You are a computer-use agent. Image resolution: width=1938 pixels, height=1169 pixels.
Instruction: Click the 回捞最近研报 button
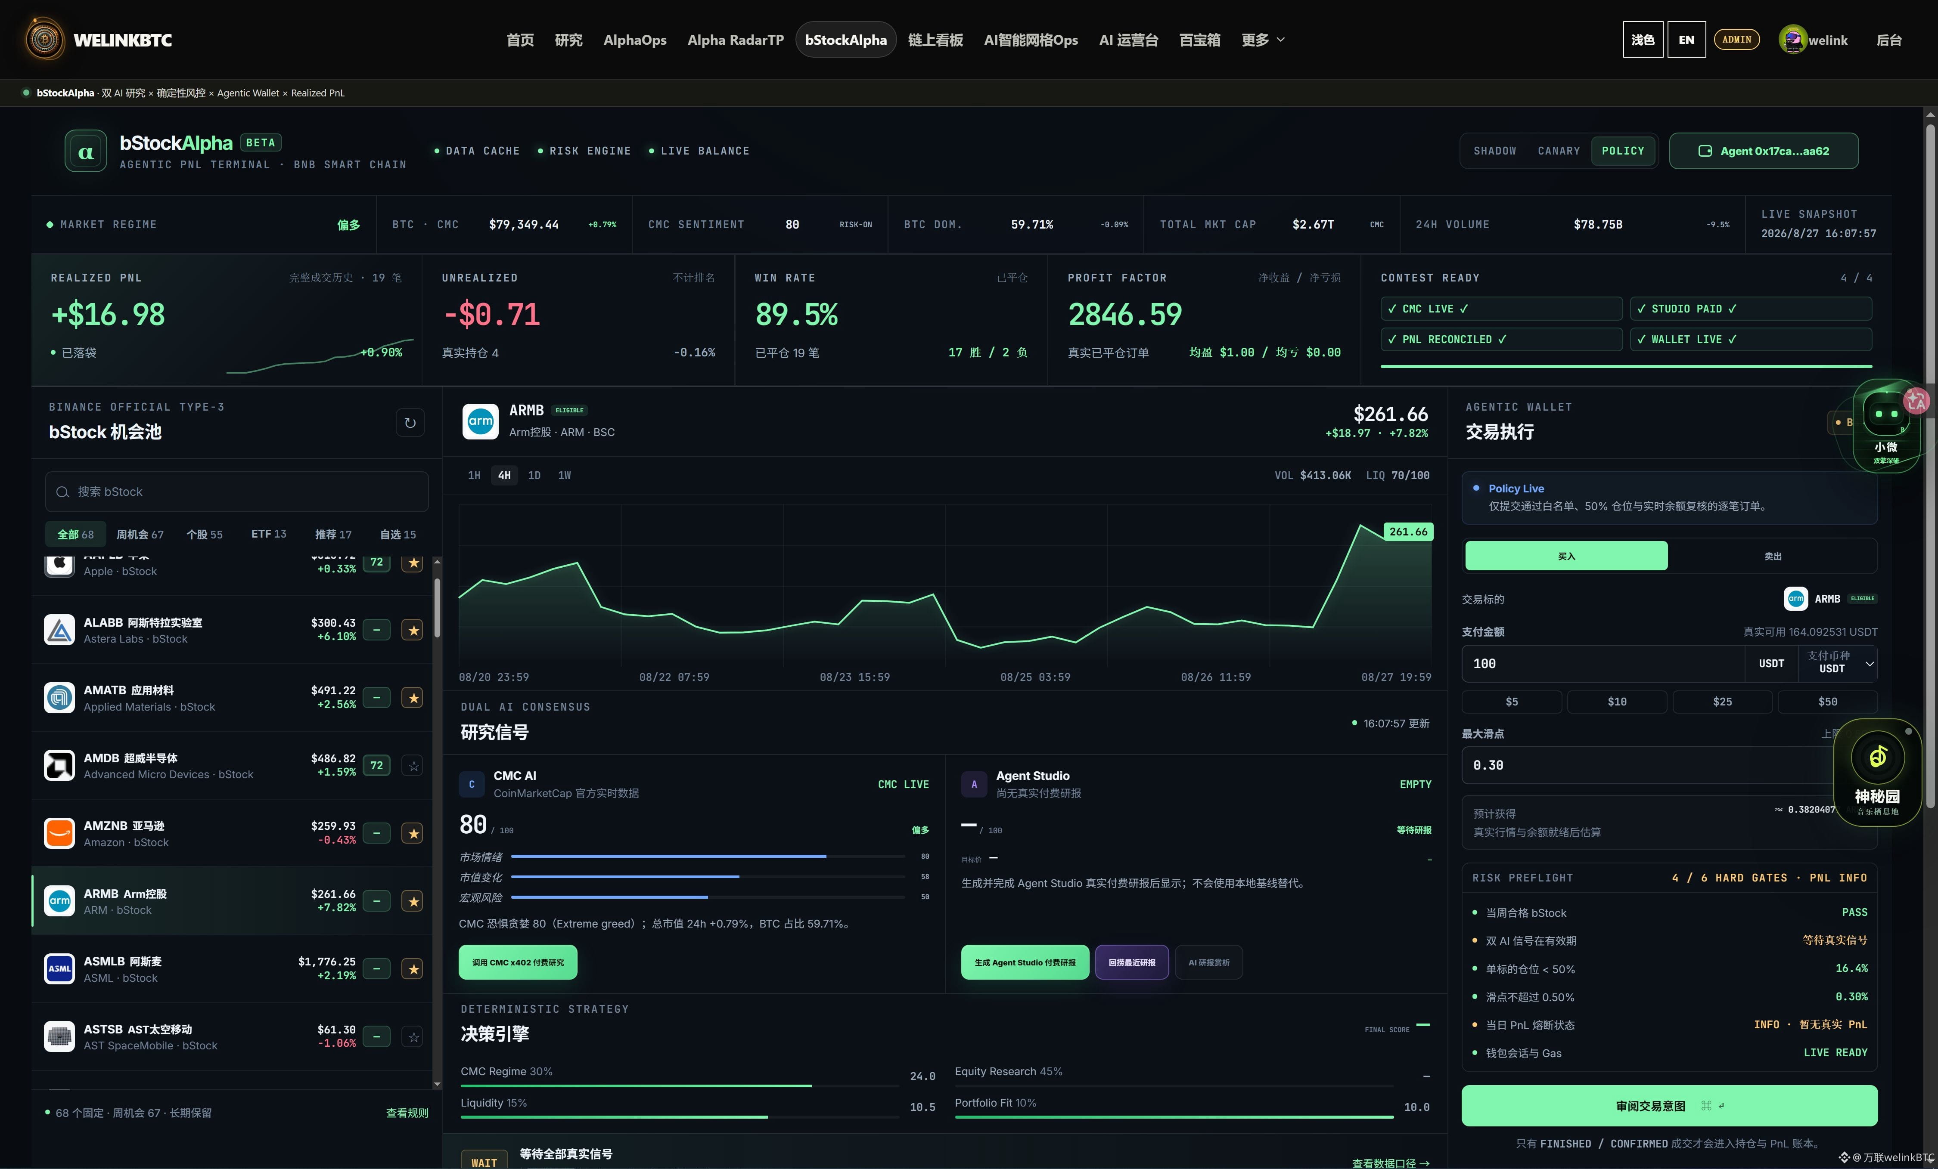(1132, 962)
